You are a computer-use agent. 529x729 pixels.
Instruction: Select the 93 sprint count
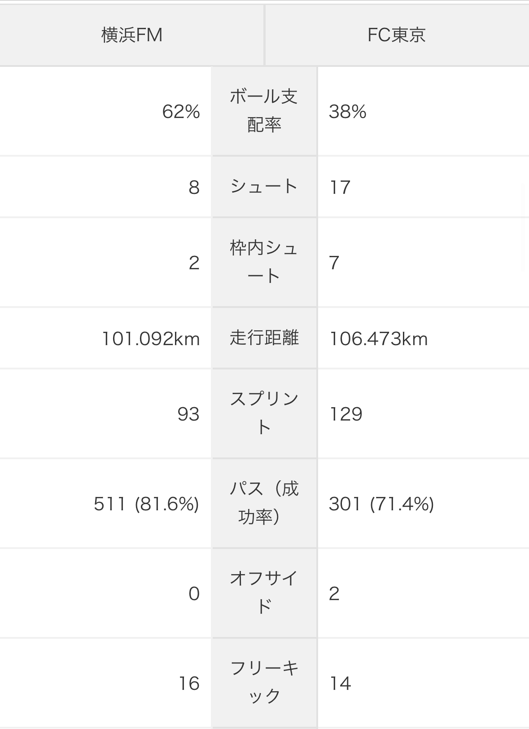(188, 414)
